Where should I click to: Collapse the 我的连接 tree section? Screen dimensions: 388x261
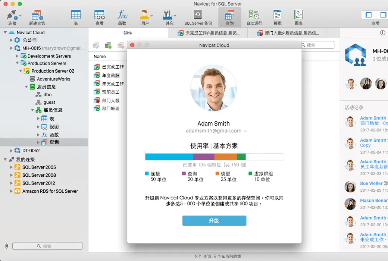(5, 159)
